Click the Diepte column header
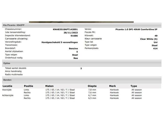 [x=92, y=86]
